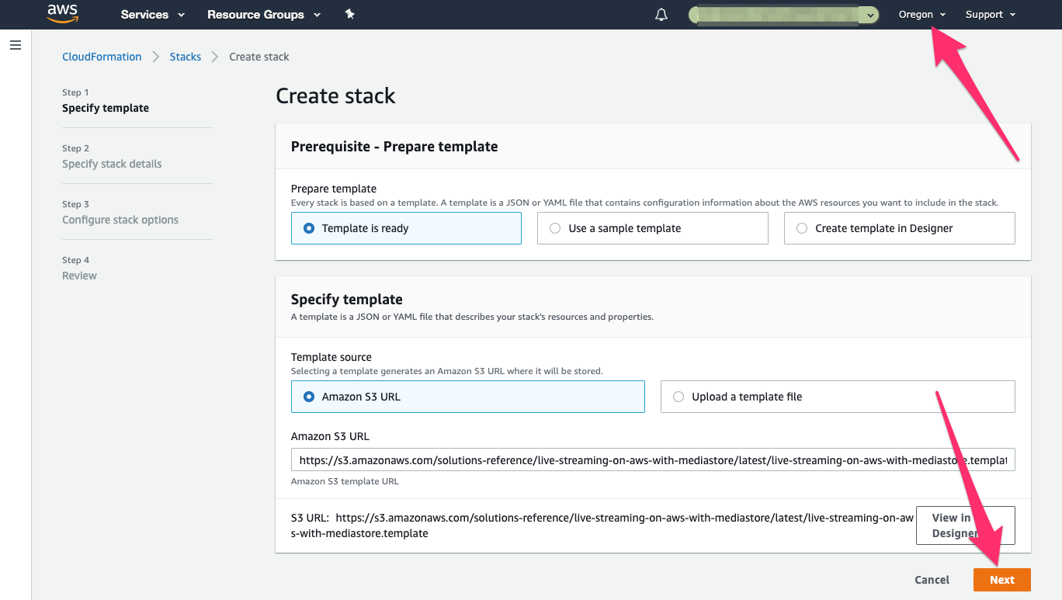Go to CloudFormation breadcrumb link
The width and height of the screenshot is (1062, 600).
[102, 57]
